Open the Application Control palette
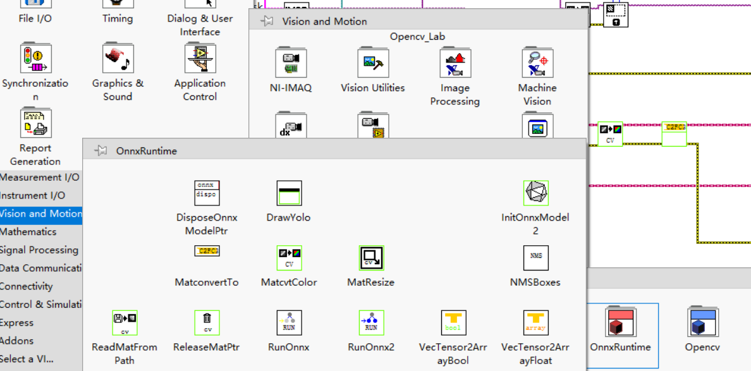 coord(200,59)
